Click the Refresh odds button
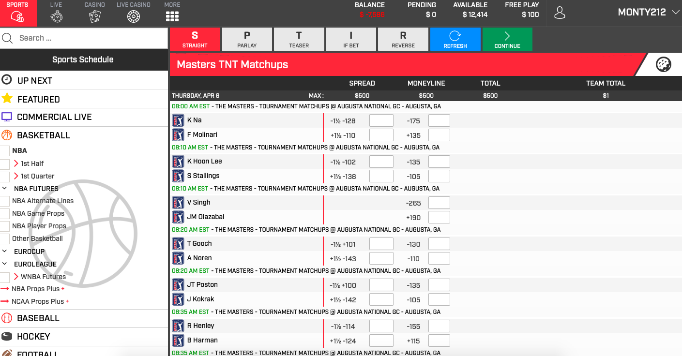Image resolution: width=682 pixels, height=356 pixels. click(x=455, y=39)
